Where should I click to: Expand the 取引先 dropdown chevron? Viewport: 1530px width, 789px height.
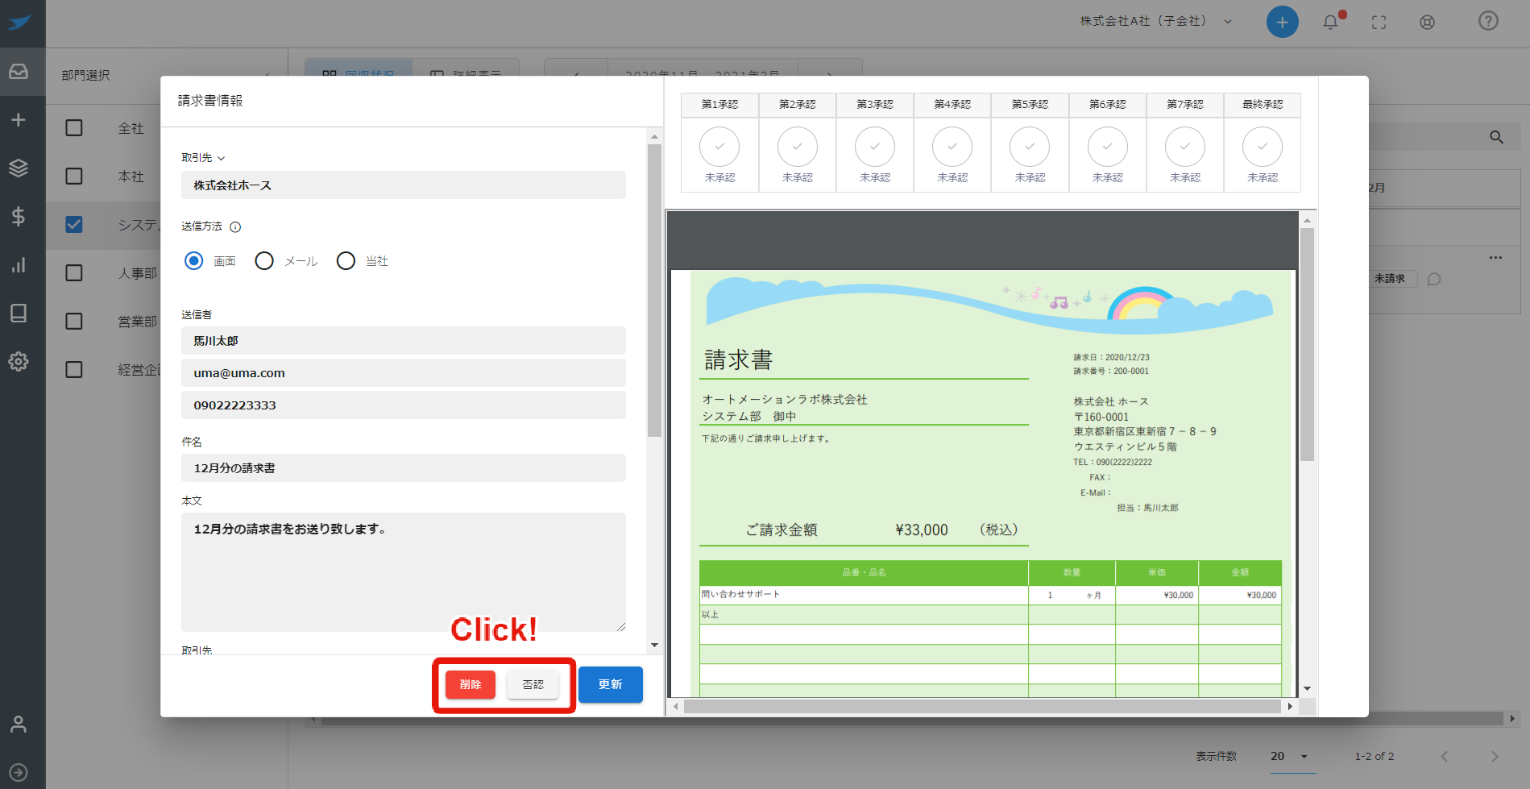click(222, 159)
